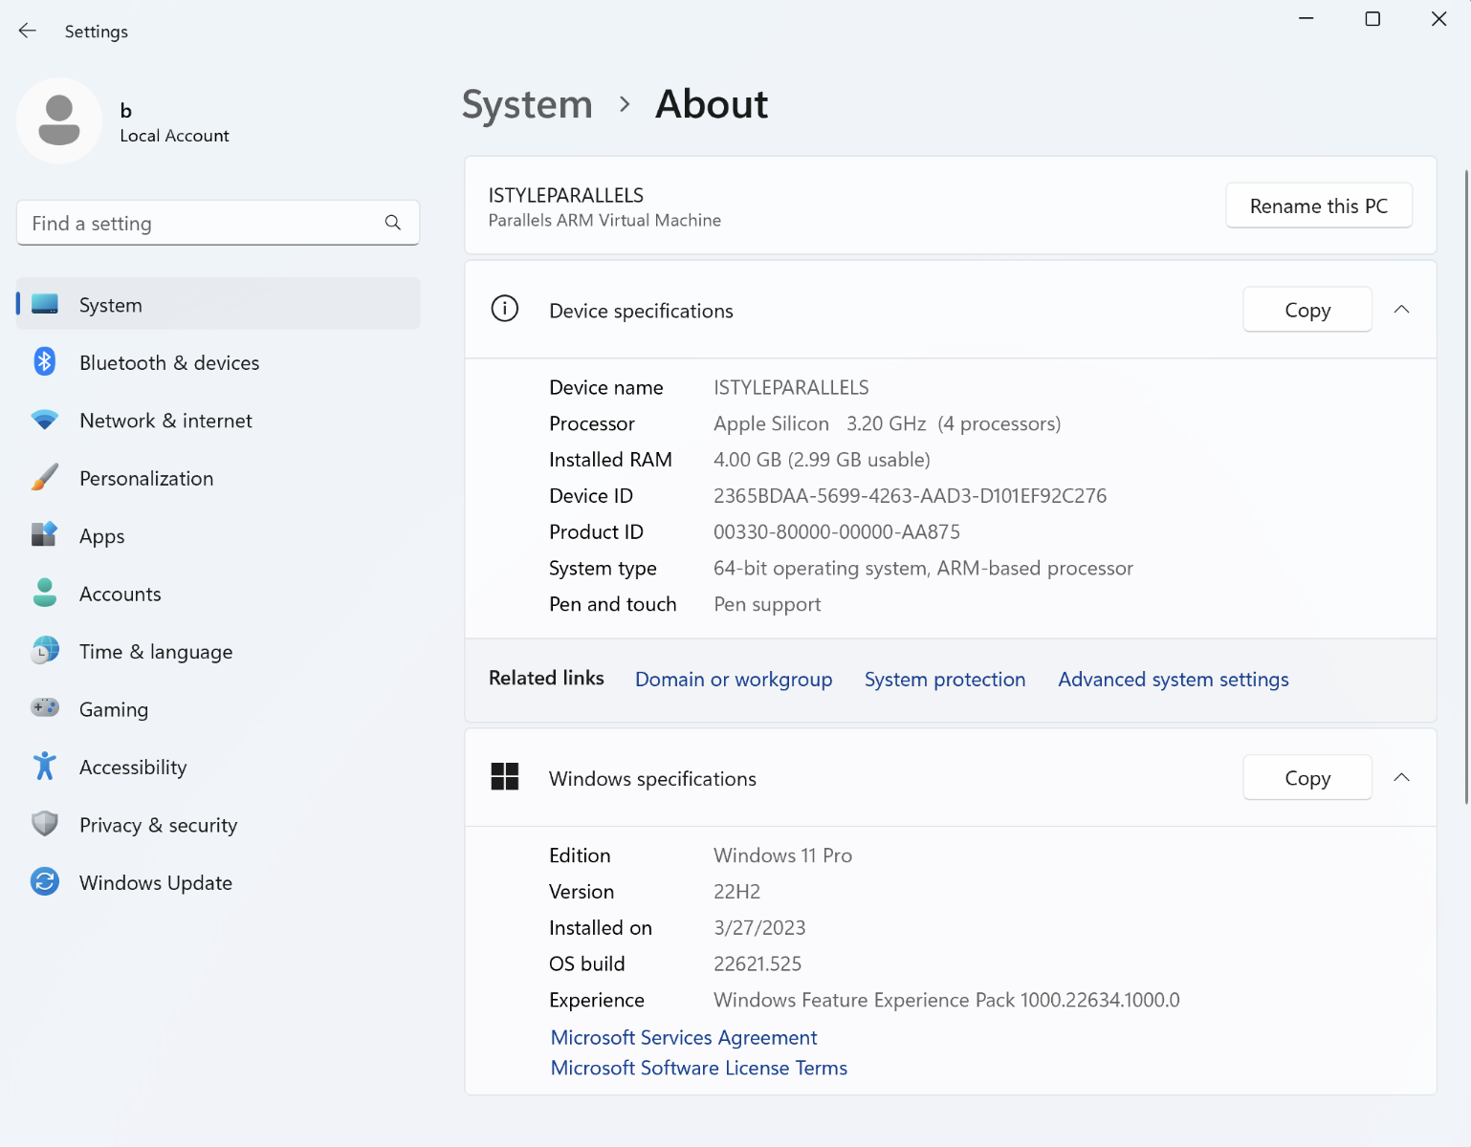
Task: Copy the Device specifications
Action: point(1306,310)
